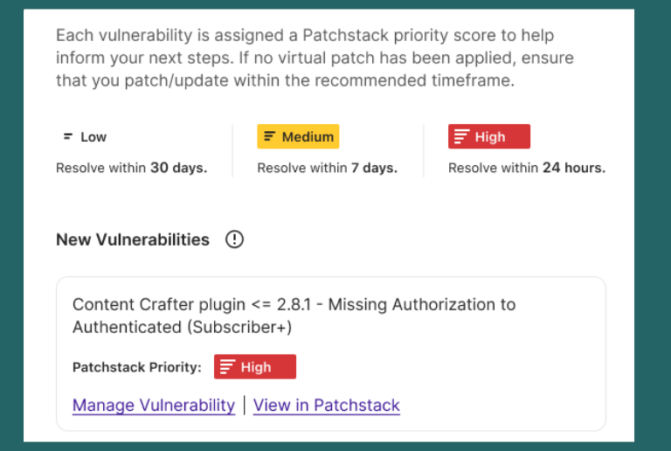
Task: Click the New Vulnerabilities heading
Action: pos(133,239)
